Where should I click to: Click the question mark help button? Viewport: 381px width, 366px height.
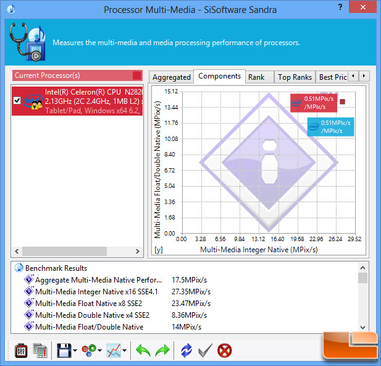click(x=340, y=7)
